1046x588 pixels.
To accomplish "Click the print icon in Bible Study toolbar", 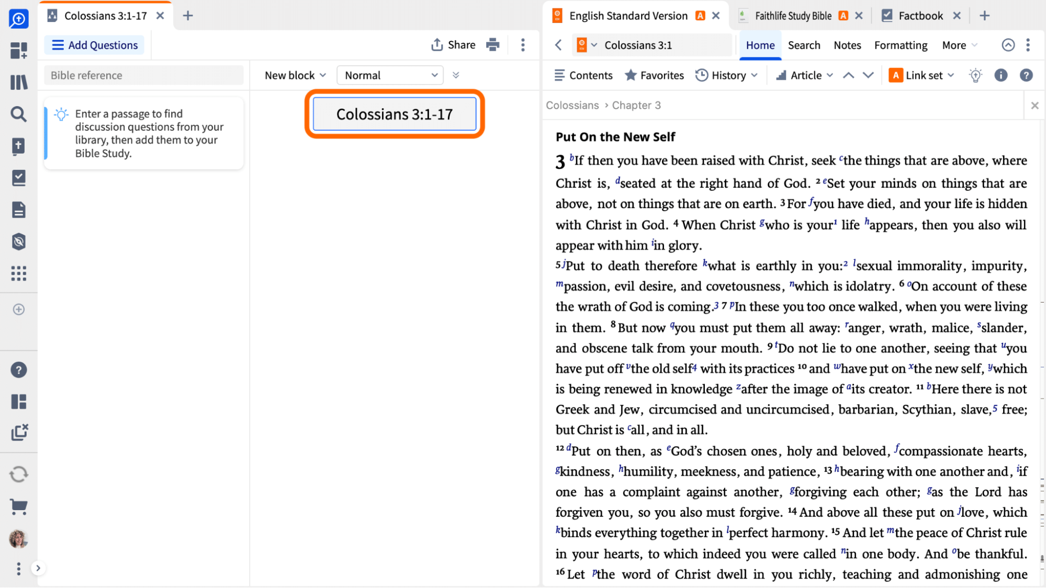I will 492,45.
